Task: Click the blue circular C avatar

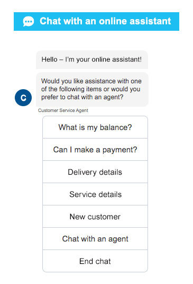Action: tap(23, 98)
